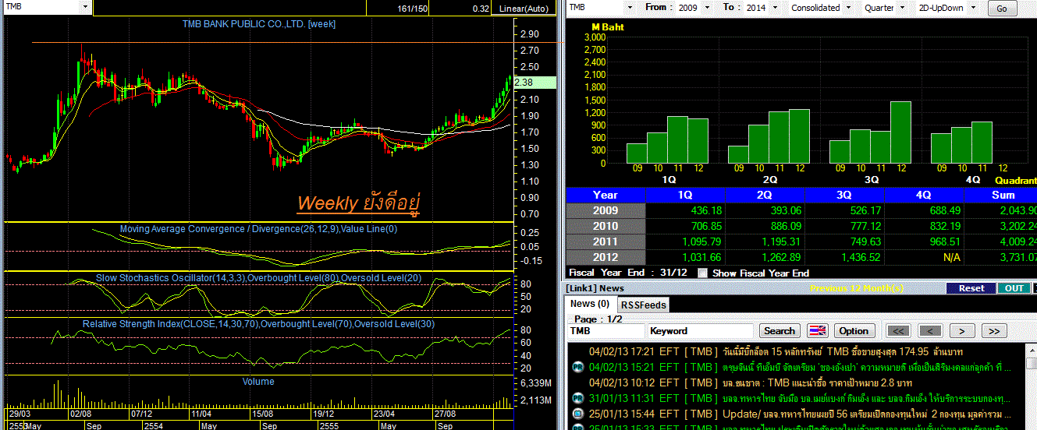Go to next news page (>)
This screenshot has height=430, width=1037.
pyautogui.click(x=963, y=331)
